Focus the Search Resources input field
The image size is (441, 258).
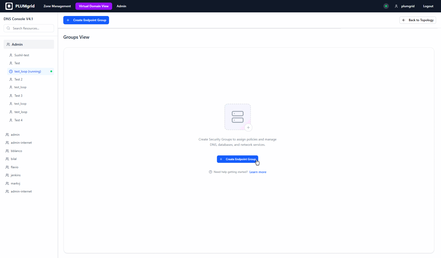coord(31,28)
